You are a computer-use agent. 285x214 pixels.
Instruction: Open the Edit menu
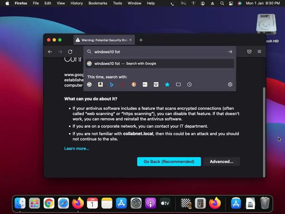(48, 3)
